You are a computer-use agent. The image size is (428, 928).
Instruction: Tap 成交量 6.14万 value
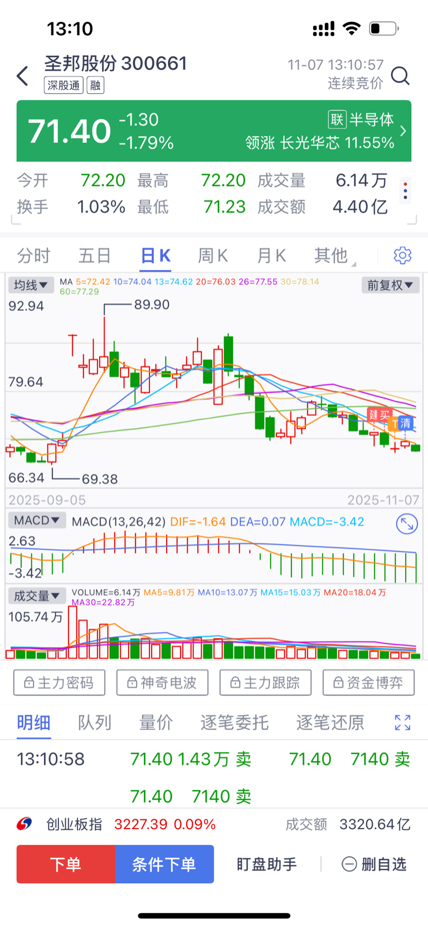(361, 180)
